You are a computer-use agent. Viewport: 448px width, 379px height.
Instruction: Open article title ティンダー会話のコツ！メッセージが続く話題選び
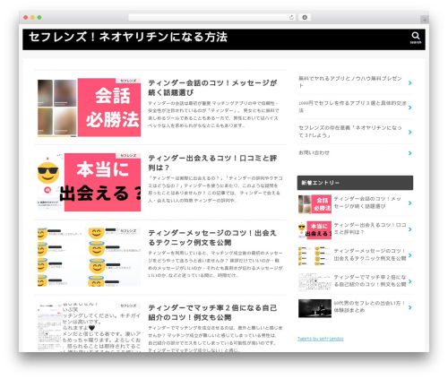[212, 88]
